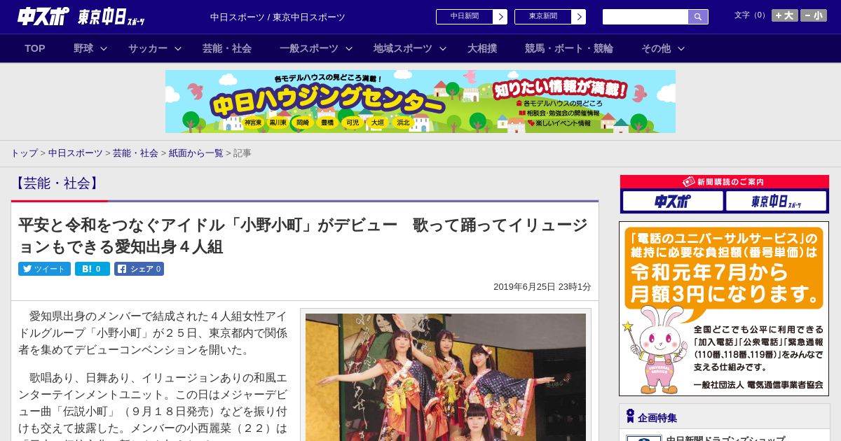Viewport: 841px width, 441px height.
Task: Focus the header search input field
Action: [x=645, y=17]
